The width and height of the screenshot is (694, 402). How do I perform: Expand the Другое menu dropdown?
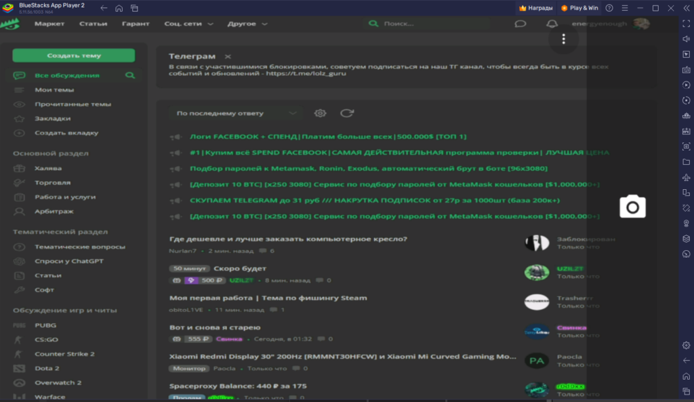(x=246, y=24)
